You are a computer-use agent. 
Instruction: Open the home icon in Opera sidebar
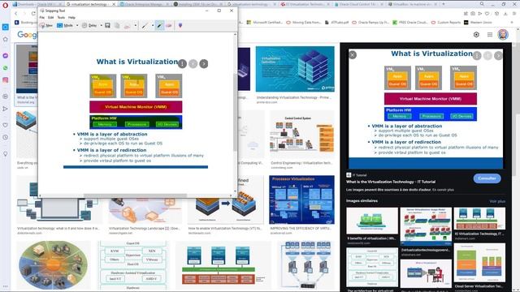click(x=6, y=40)
